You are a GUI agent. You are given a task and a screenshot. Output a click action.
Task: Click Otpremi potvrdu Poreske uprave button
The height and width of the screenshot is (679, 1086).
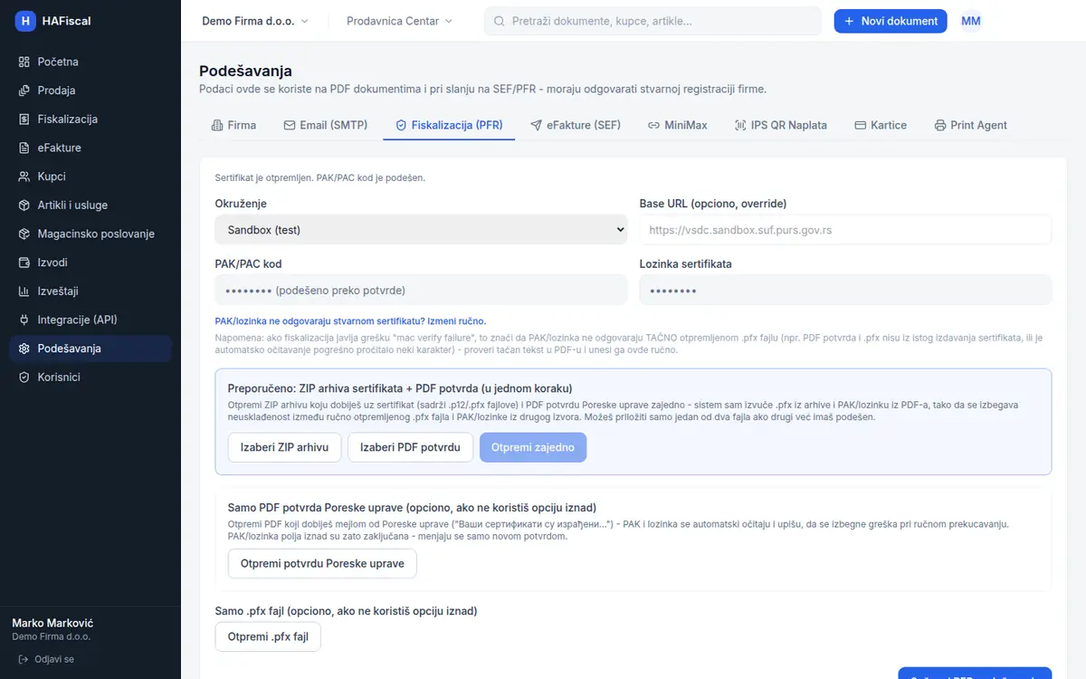click(x=322, y=563)
